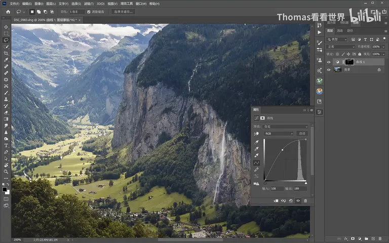
Task: Click the 自动 auto button in Curves
Action: (x=302, y=134)
